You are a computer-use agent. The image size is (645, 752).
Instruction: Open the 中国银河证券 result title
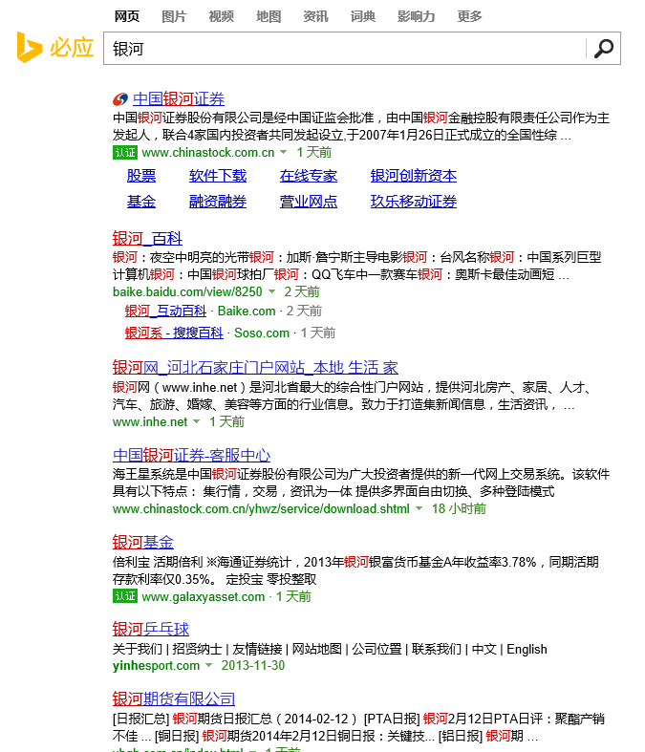pyautogui.click(x=179, y=98)
